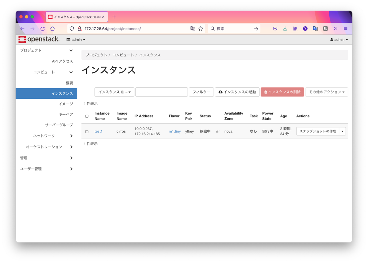The image size is (368, 263).
Task: Open the downloads panel
Action: click(x=285, y=29)
